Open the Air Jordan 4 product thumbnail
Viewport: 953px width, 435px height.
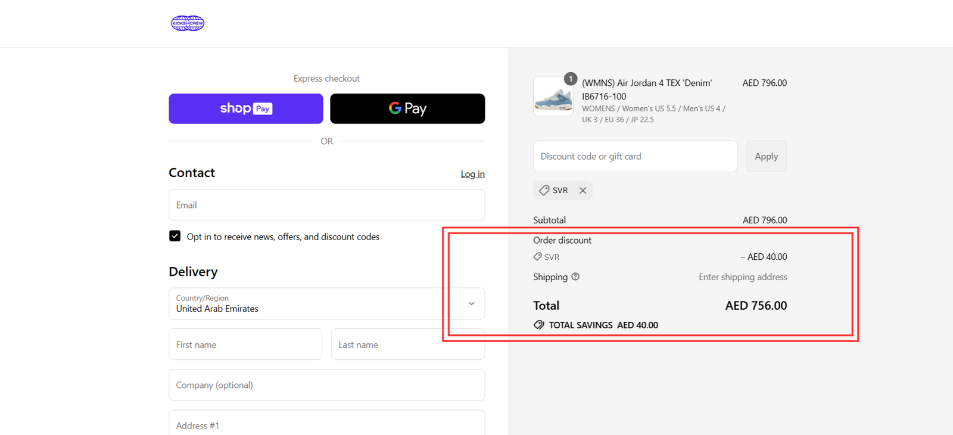click(x=553, y=96)
